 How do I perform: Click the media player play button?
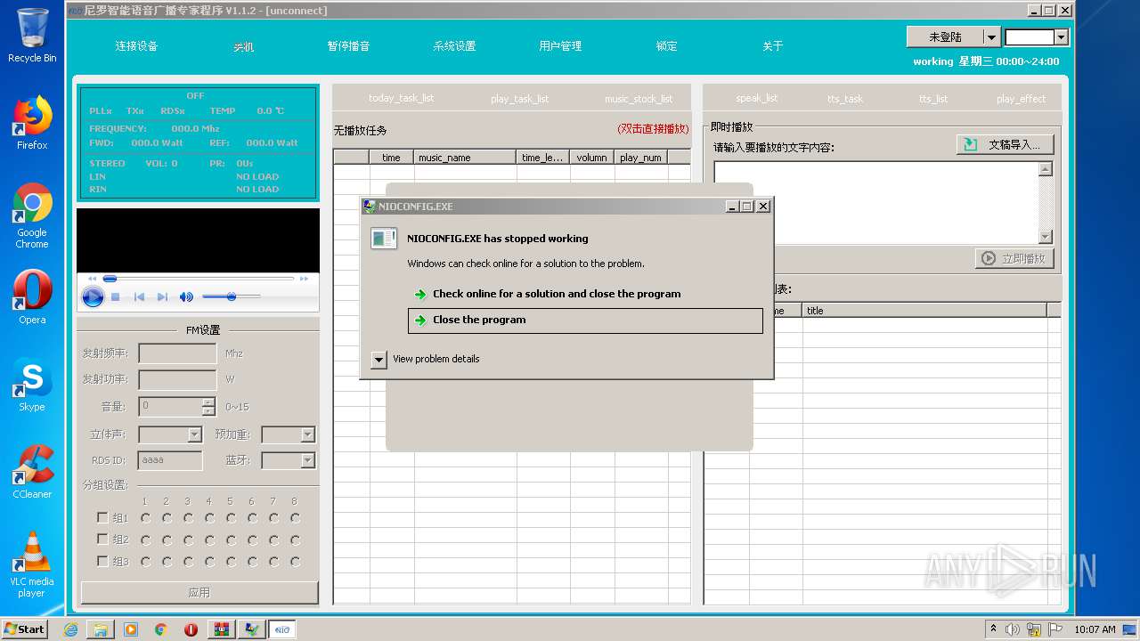[93, 297]
